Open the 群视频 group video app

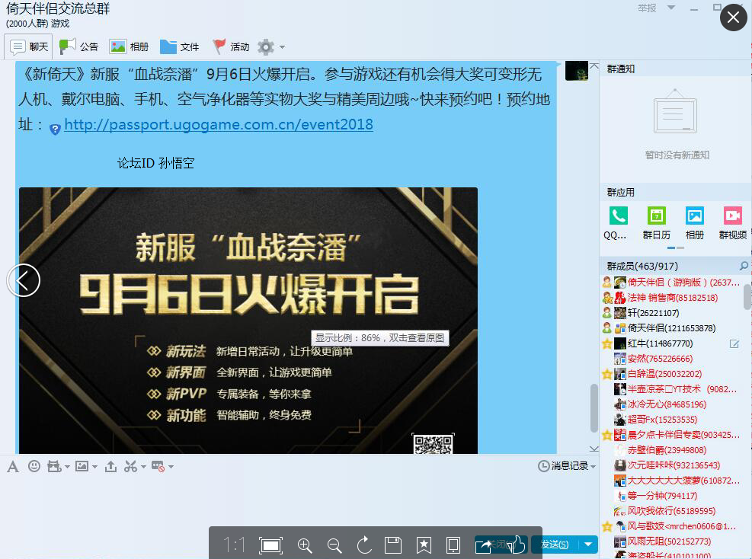pos(733,223)
